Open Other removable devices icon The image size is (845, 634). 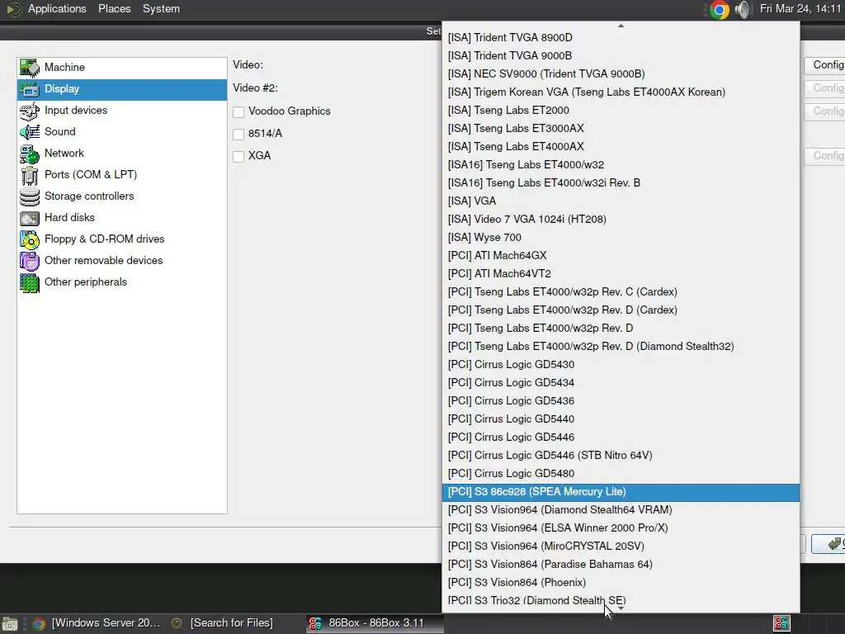(x=30, y=261)
